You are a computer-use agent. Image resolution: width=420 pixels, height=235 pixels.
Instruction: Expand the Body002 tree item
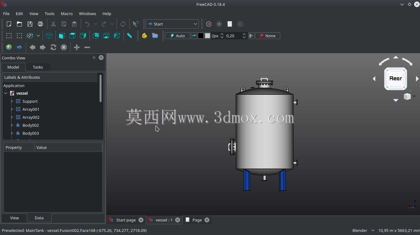(x=12, y=125)
